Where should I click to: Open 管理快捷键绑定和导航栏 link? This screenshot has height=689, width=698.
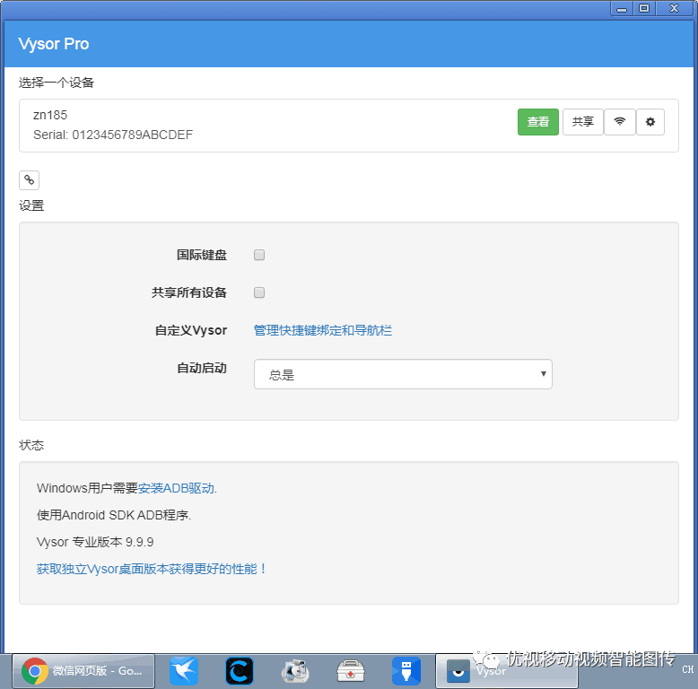point(323,330)
